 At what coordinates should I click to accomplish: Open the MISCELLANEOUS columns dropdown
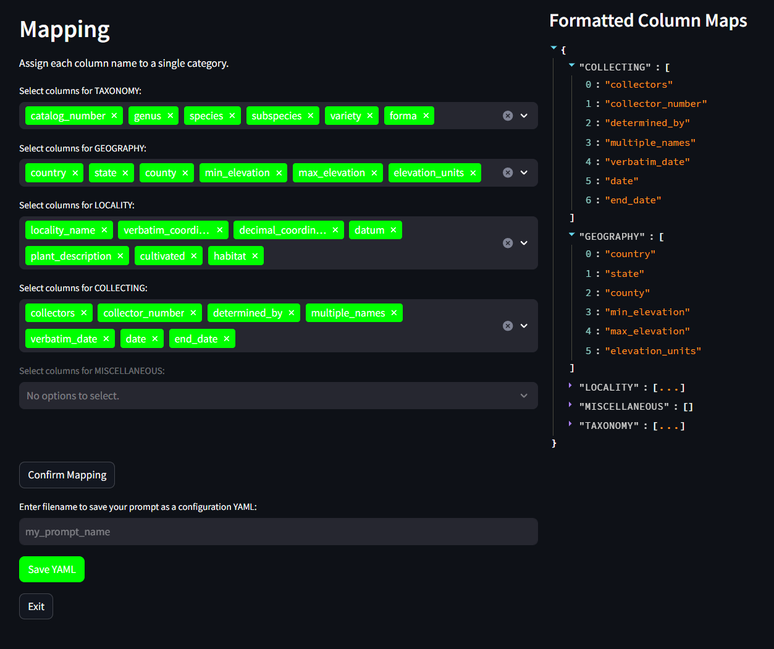524,396
